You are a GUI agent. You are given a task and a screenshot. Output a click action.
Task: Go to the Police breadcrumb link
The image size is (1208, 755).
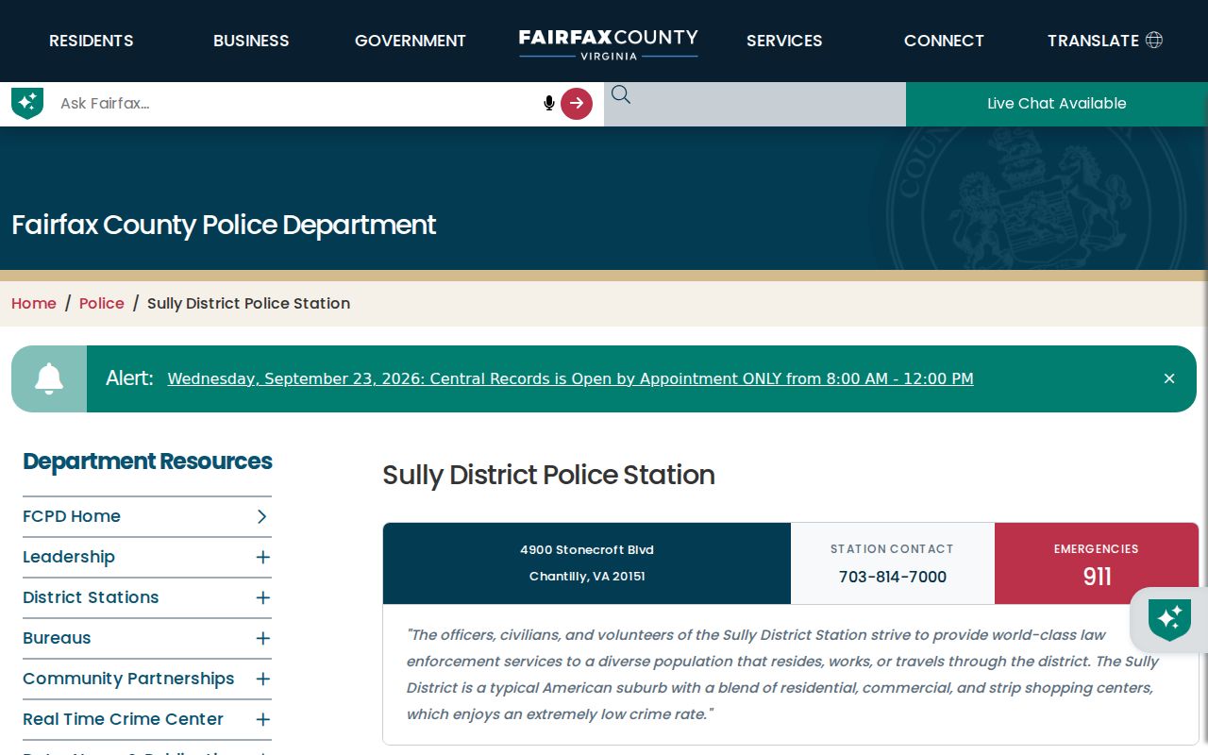pyautogui.click(x=102, y=303)
